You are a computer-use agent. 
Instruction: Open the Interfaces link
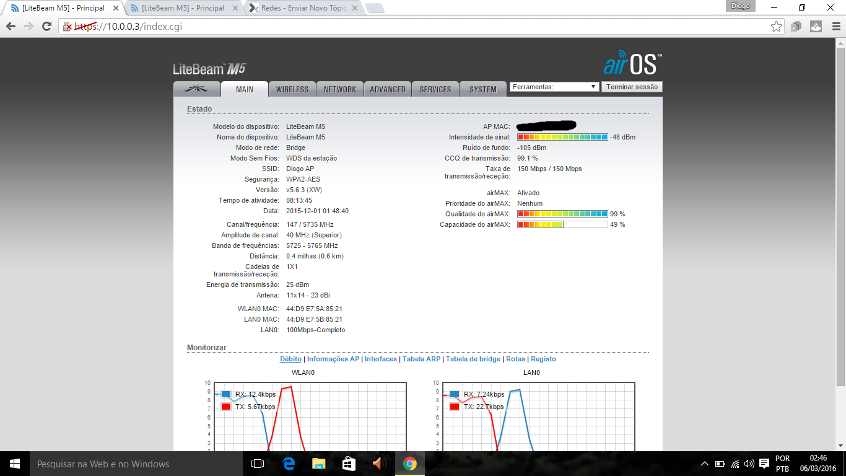[381, 359]
